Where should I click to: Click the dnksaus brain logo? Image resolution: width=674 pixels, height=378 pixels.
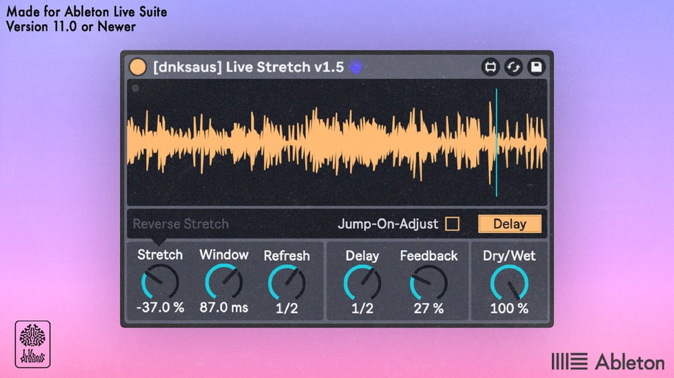(33, 344)
